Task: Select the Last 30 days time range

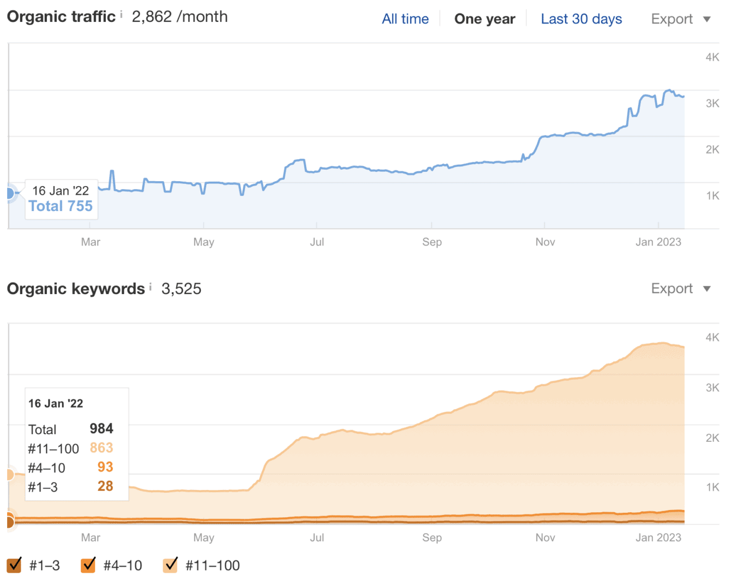Action: [x=581, y=19]
